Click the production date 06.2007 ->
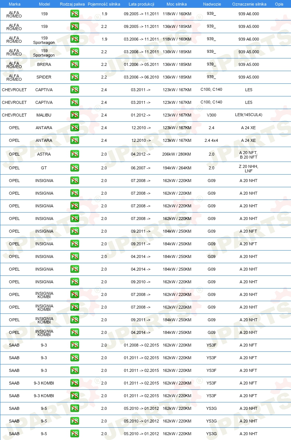Image resolution: width=291 pixels, height=440 pixels. (x=141, y=168)
